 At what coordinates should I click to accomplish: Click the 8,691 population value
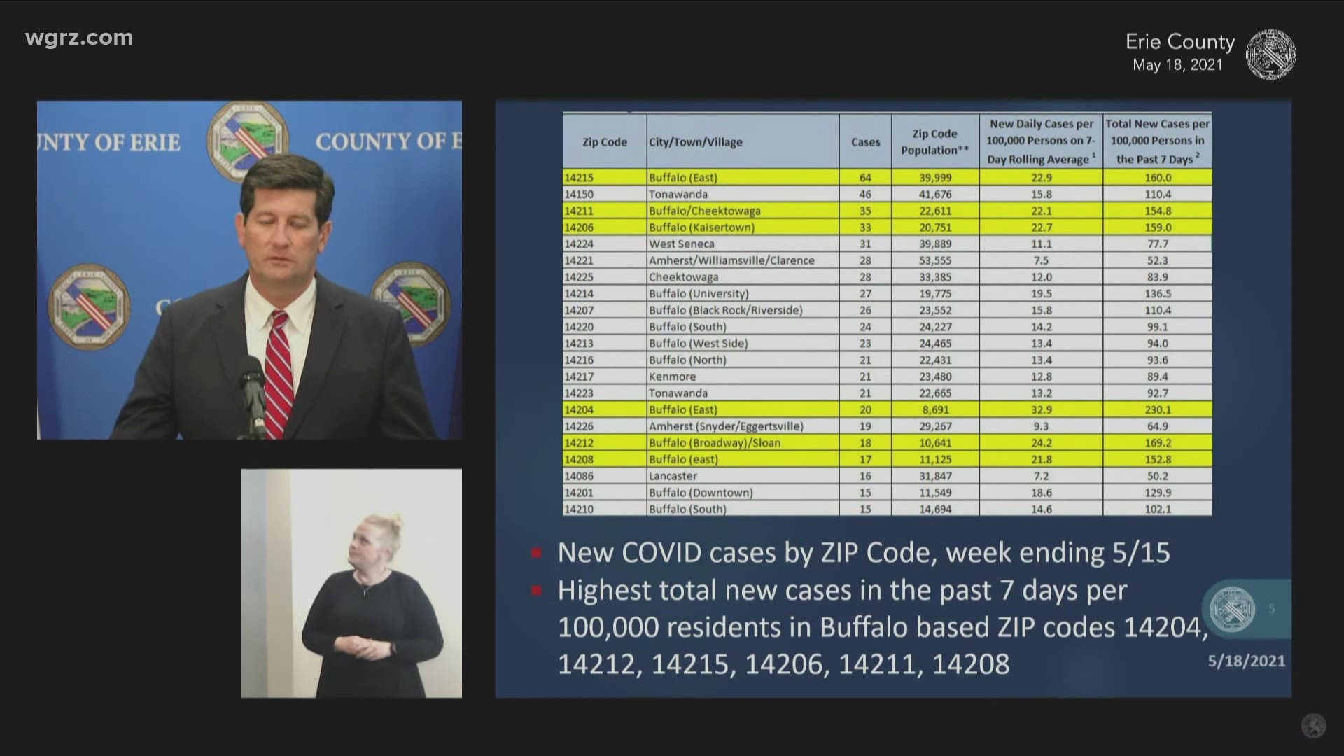click(x=935, y=409)
